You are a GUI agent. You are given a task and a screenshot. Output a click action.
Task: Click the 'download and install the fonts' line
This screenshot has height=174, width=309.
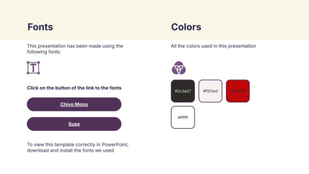pyautogui.click(x=70, y=150)
